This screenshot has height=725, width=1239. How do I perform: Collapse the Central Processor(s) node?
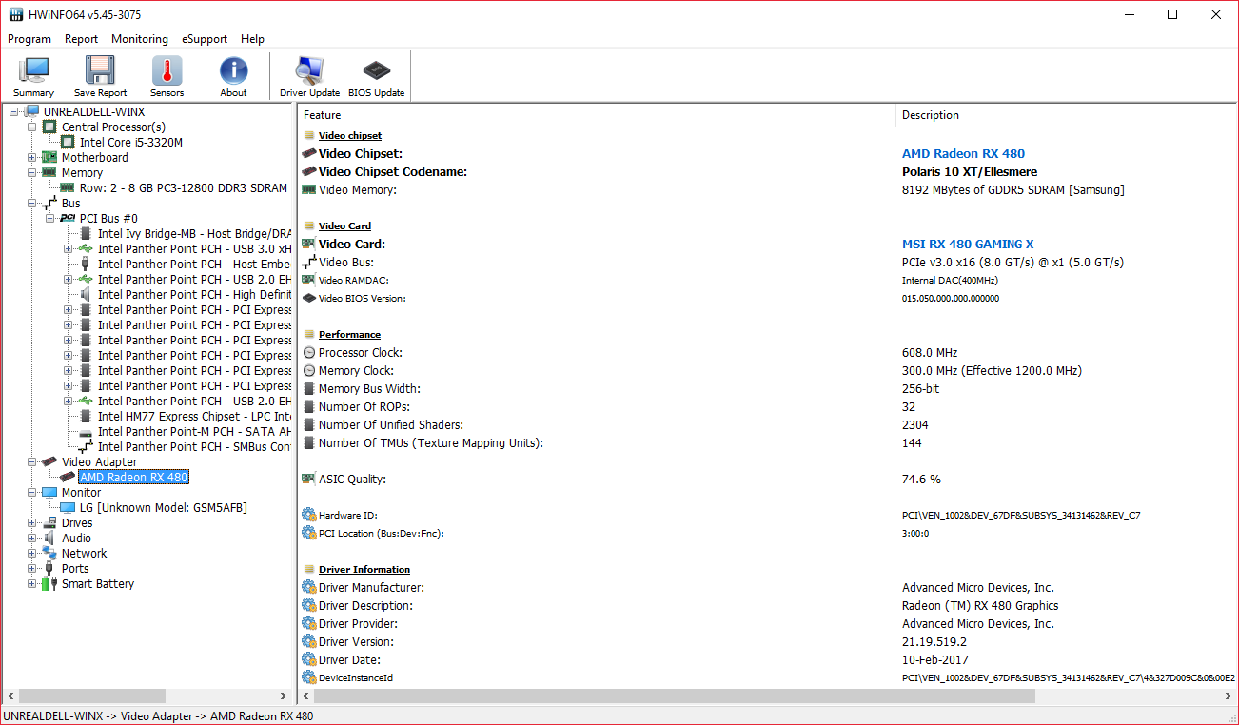click(32, 127)
